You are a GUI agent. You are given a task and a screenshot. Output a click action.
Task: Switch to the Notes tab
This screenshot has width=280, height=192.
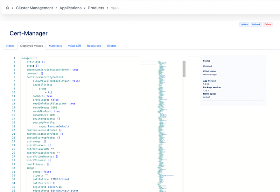point(10,46)
